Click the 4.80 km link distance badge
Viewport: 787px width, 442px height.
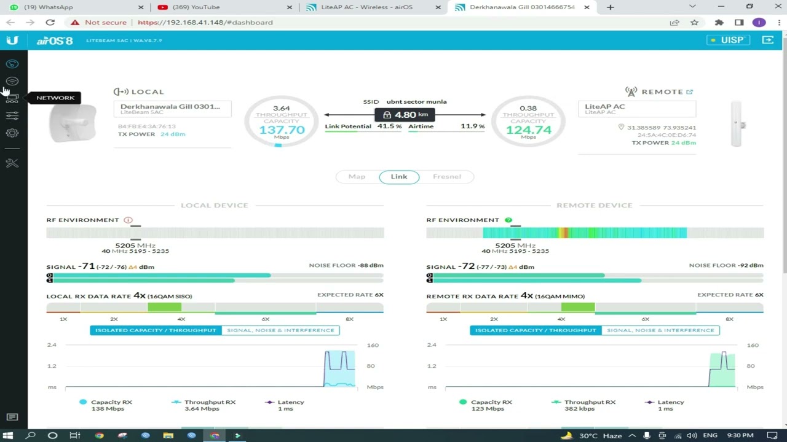click(x=405, y=115)
